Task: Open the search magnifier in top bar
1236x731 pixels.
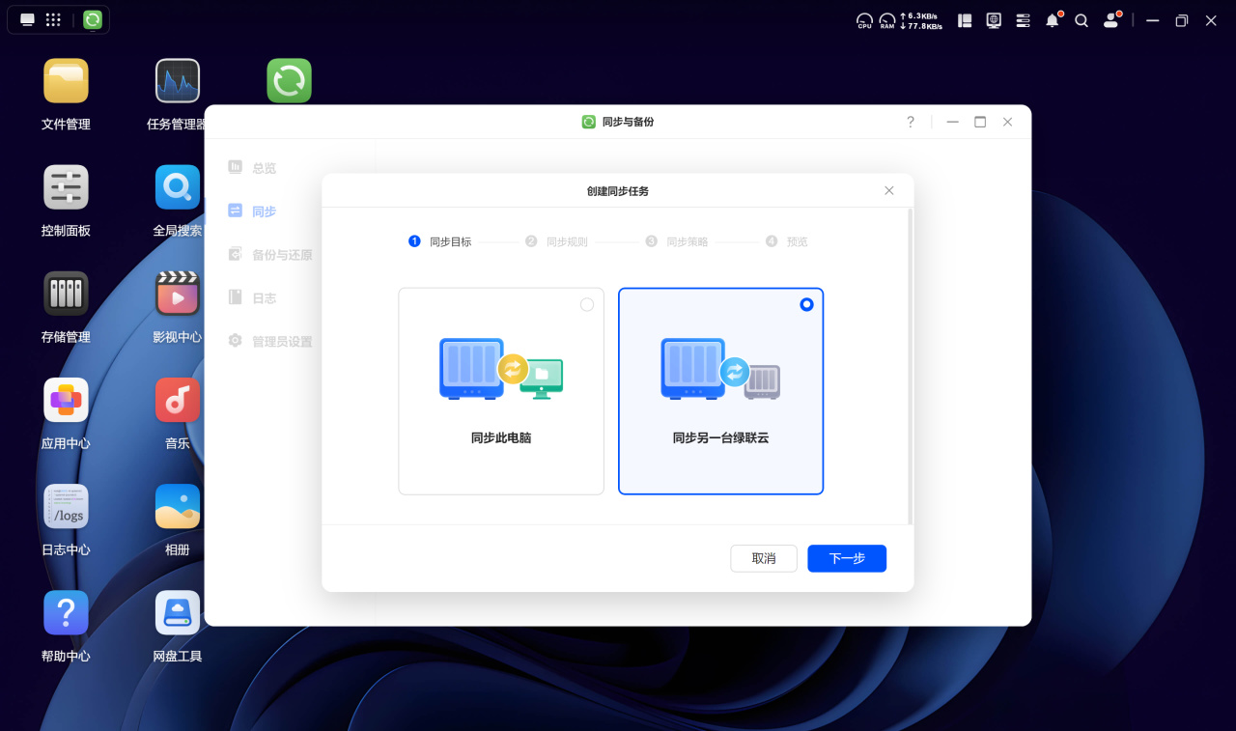Action: [x=1081, y=20]
